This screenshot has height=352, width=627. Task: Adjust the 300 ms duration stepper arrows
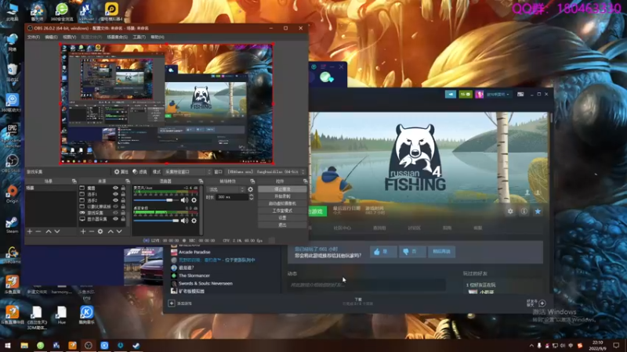coord(251,197)
